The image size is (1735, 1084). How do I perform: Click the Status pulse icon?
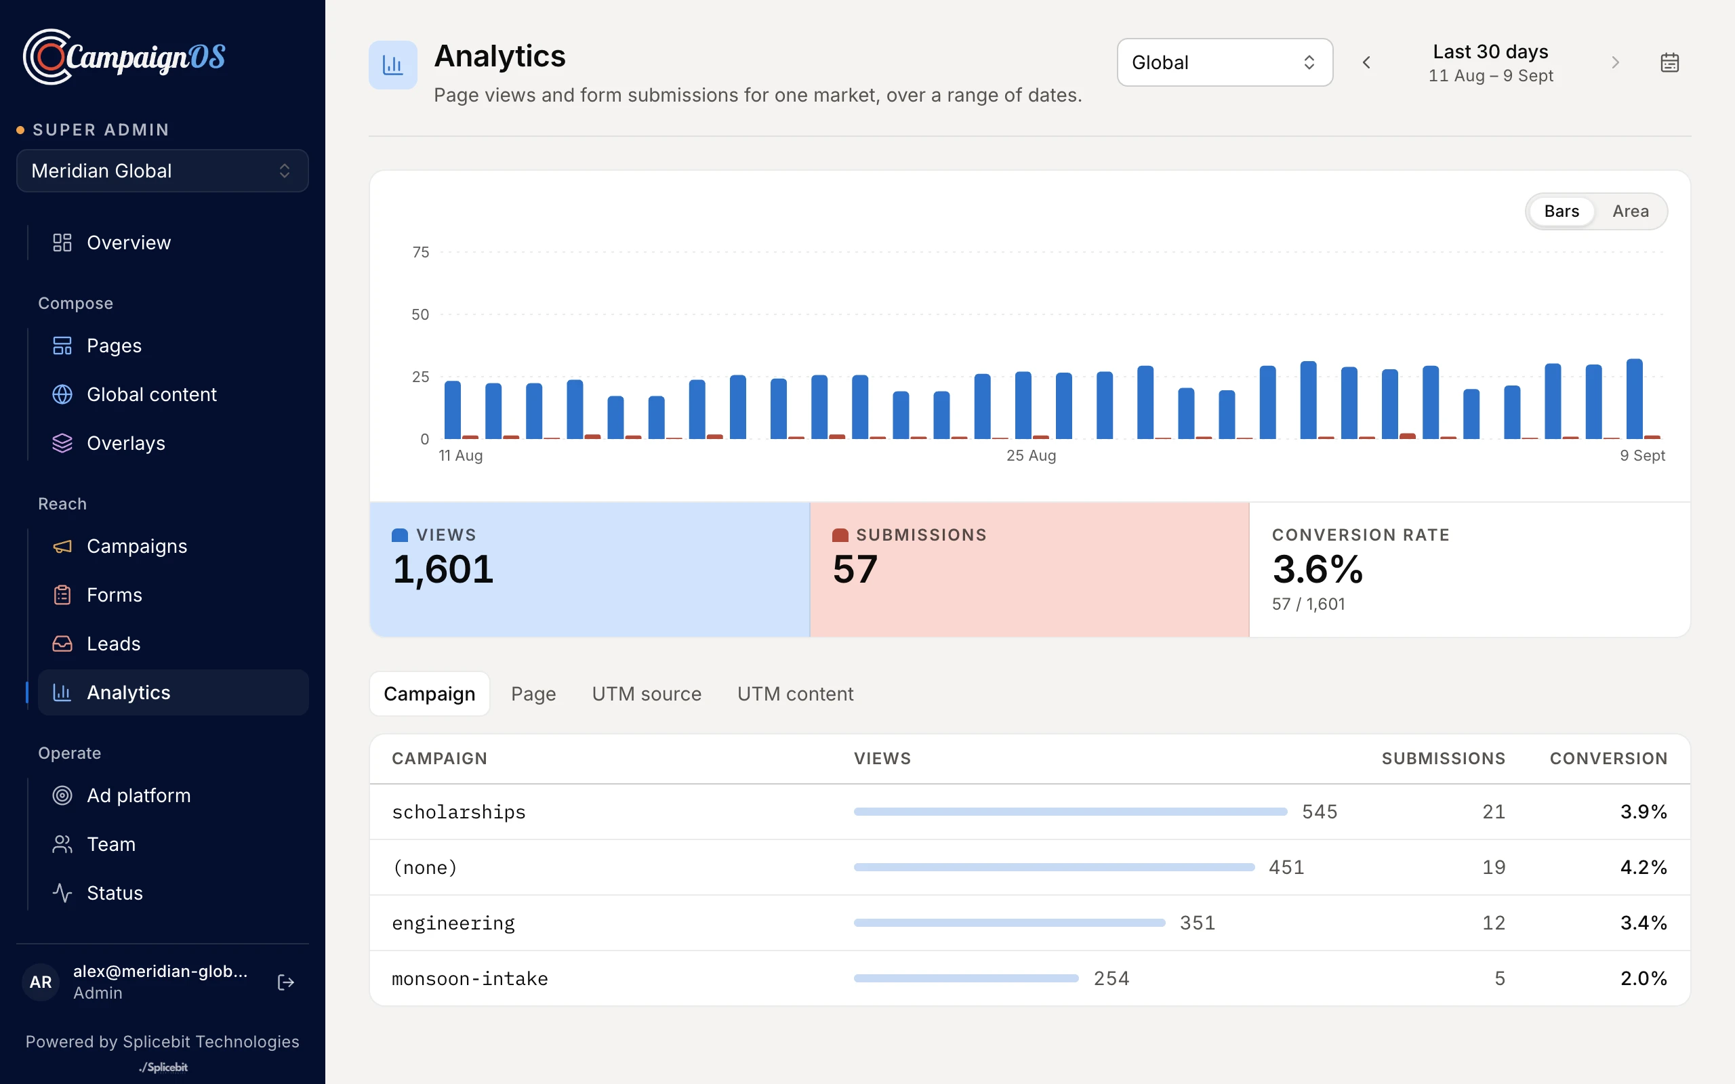tap(62, 894)
